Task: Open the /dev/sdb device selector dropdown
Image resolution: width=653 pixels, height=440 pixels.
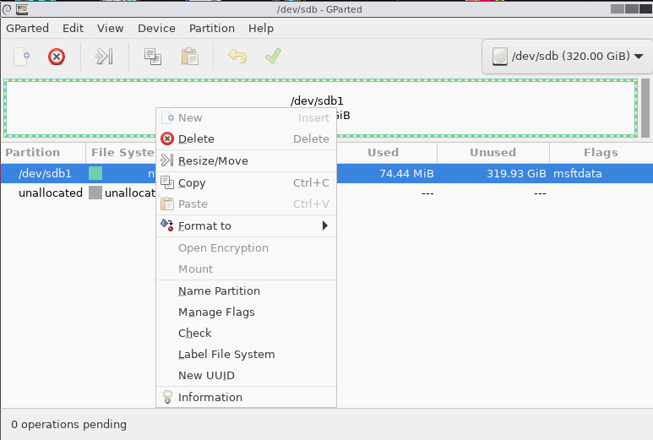Action: pos(566,57)
